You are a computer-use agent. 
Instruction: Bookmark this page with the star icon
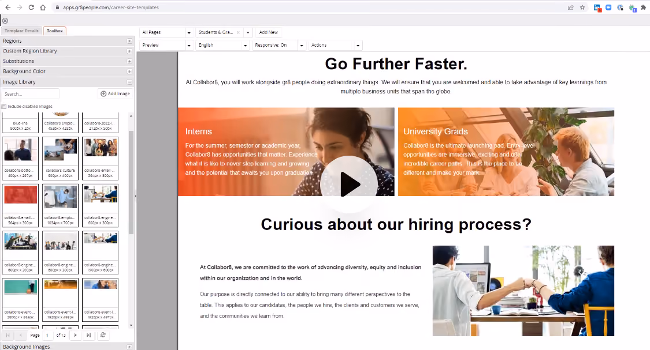[582, 7]
